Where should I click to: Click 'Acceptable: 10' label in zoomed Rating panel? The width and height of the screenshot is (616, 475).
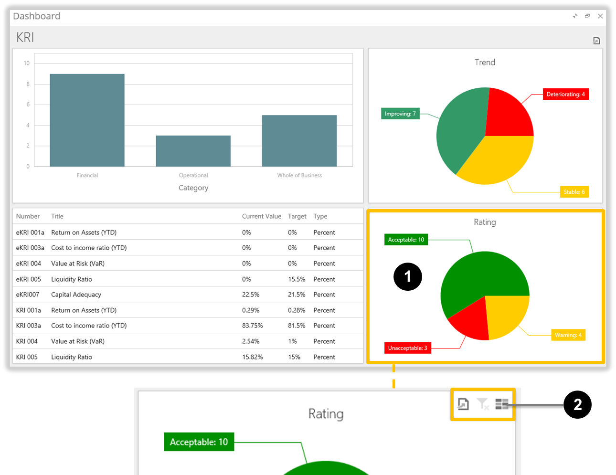pos(199,442)
